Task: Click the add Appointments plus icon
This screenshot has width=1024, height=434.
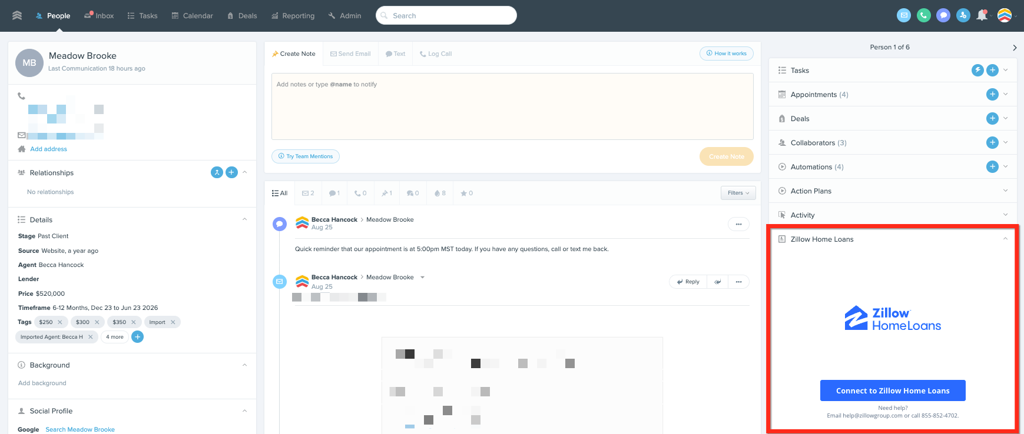Action: 992,94
